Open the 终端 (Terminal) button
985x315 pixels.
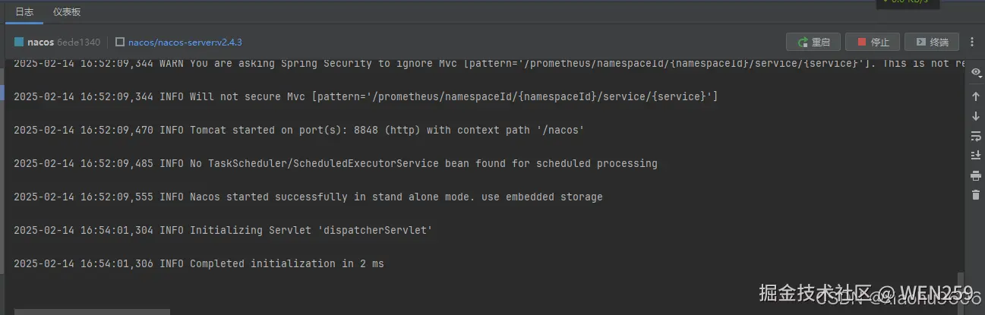tap(932, 42)
